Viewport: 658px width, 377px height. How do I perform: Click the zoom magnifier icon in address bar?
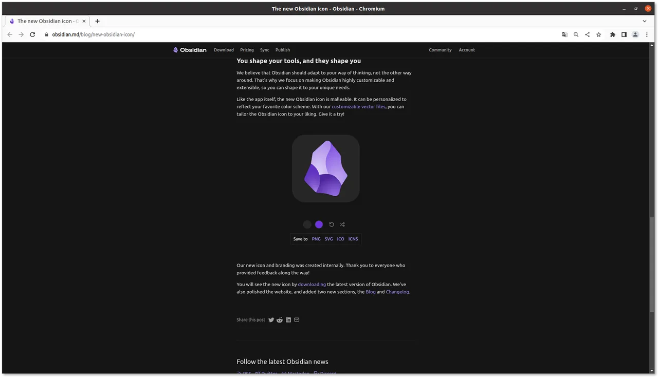[x=576, y=34]
